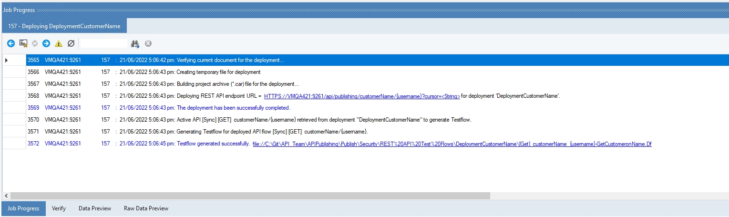Click the horizontal scrollbar thumb
Screen dimensions: 729x217
coord(250,196)
